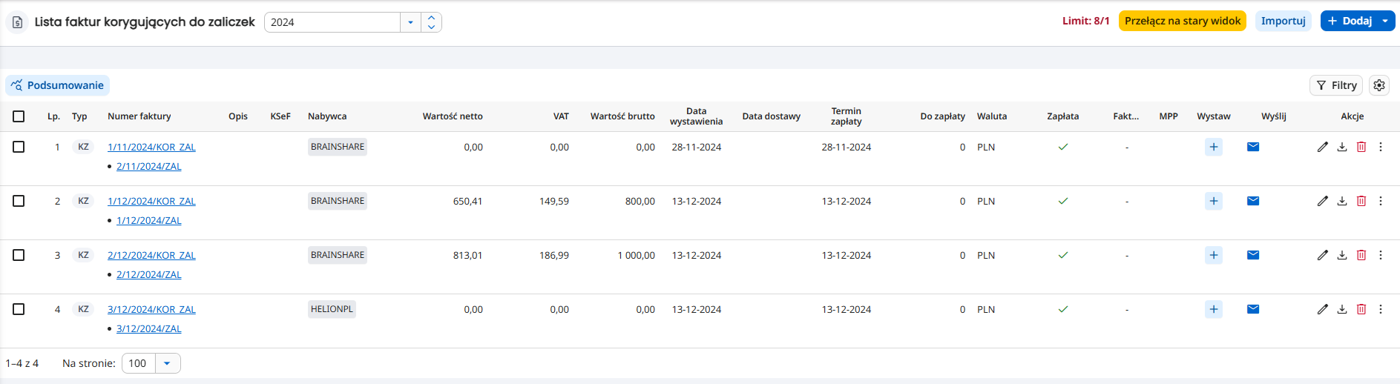Open more actions menu for invoice 3/12/2024/KOR_ZAL
The height and width of the screenshot is (384, 1400).
pos(1380,309)
